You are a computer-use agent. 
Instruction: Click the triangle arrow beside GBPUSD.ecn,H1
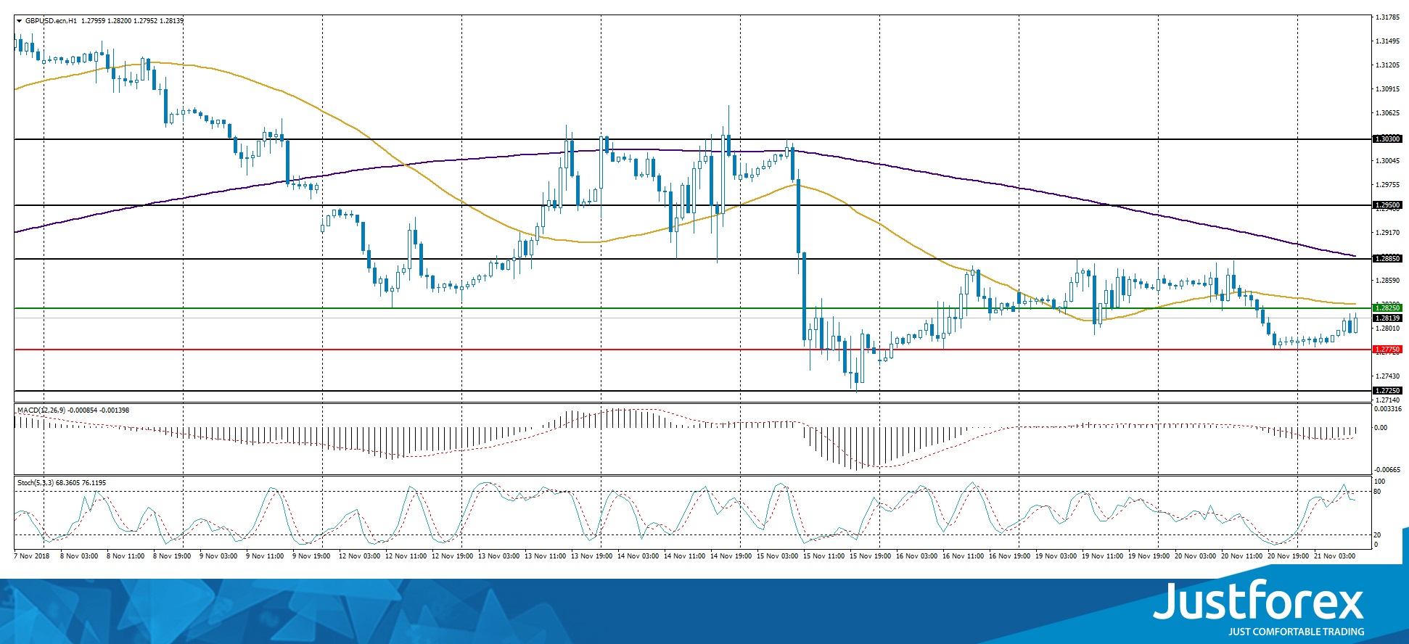tap(19, 21)
